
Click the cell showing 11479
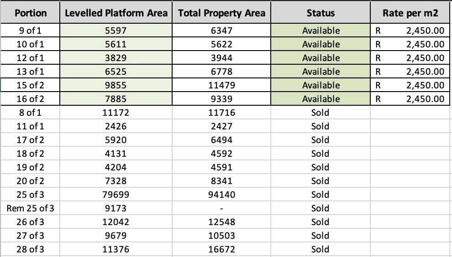(x=221, y=85)
